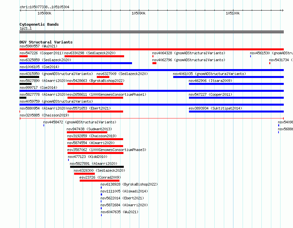
Task: Select nsv5872684 (Almarri2020) variant
Action: click(x=124, y=205)
